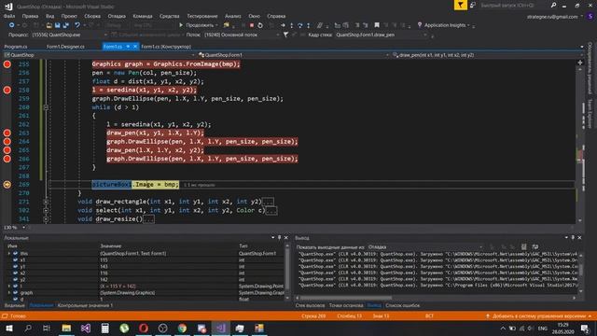The image size is (597, 336).
Task: Click the feedback icon next to Quick Launch
Action: (473, 5)
